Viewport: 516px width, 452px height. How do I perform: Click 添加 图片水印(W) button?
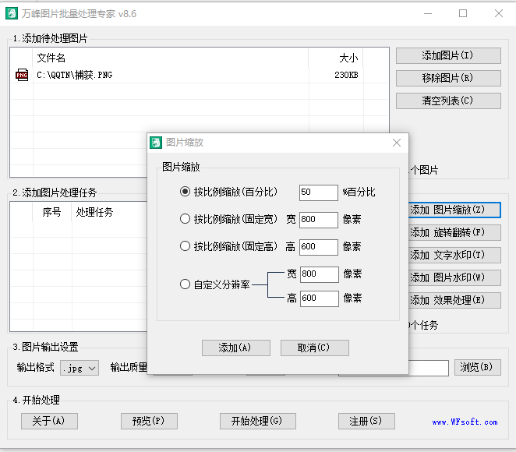coord(454,277)
